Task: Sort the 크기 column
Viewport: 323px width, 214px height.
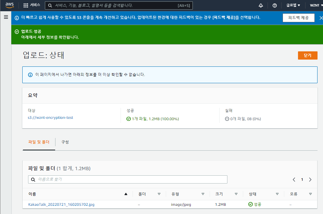Action: (236, 194)
